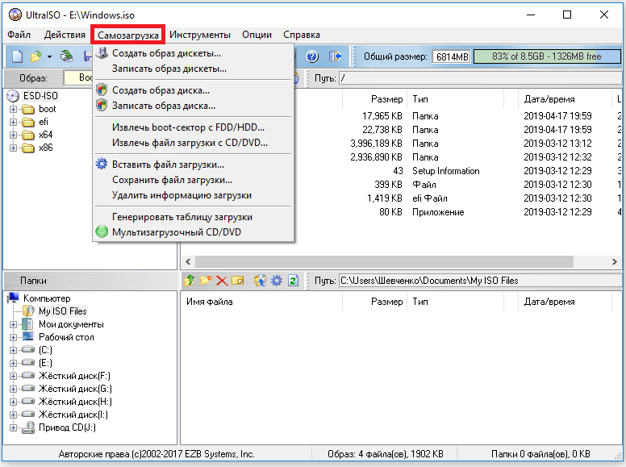Viewport: 626px width, 467px height.
Task: Click the blue gear icon in the lower toolbar
Action: 276,281
